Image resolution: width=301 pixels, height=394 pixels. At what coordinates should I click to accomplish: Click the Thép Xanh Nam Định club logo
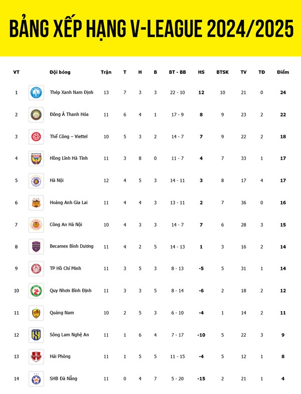[x=36, y=92]
